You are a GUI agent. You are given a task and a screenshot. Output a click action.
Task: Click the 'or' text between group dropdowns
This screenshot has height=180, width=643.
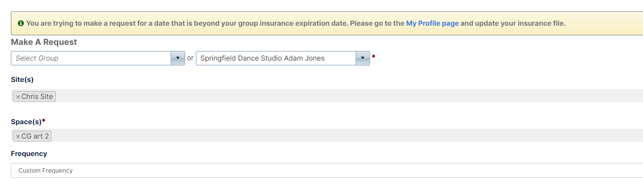click(x=190, y=58)
